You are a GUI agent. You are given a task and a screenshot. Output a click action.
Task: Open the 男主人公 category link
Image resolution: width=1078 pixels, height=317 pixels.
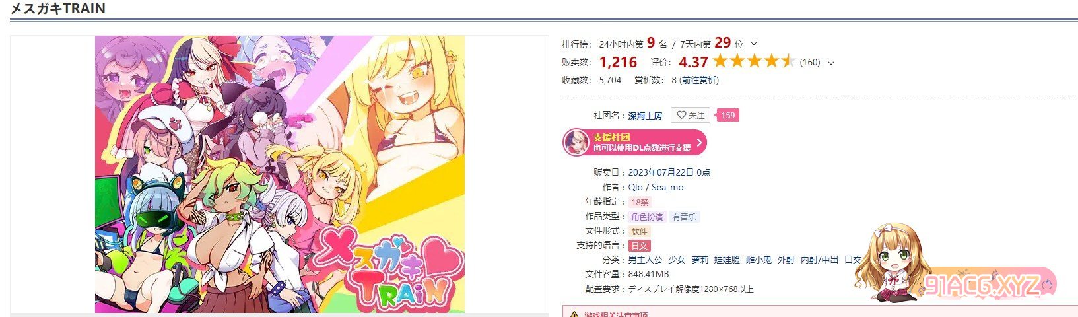click(645, 260)
